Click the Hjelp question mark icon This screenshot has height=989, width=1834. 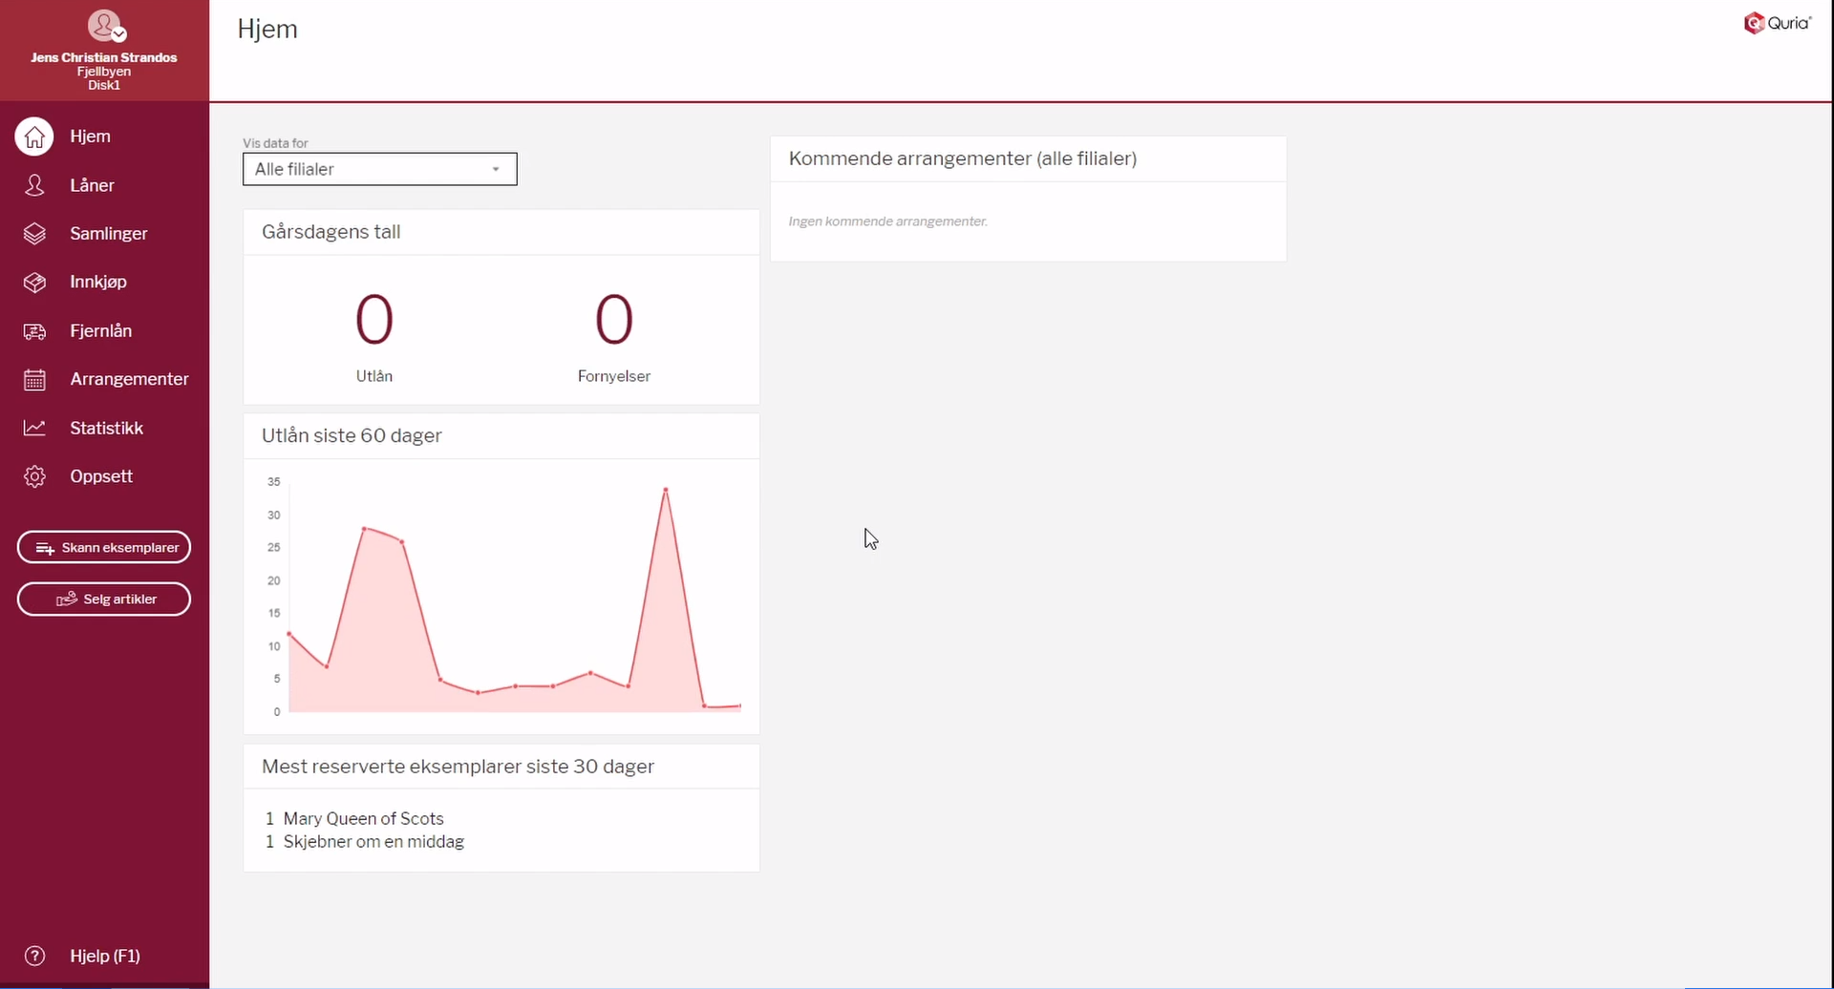34,956
